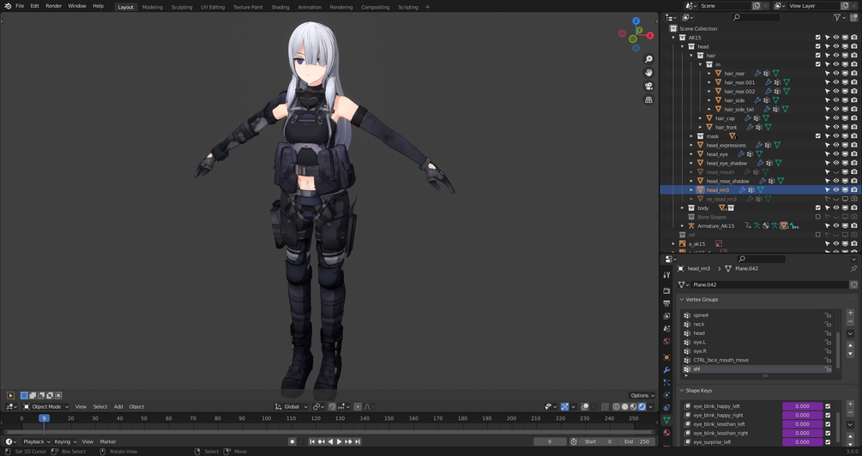
Task: Open the Render menu
Action: (53, 6)
